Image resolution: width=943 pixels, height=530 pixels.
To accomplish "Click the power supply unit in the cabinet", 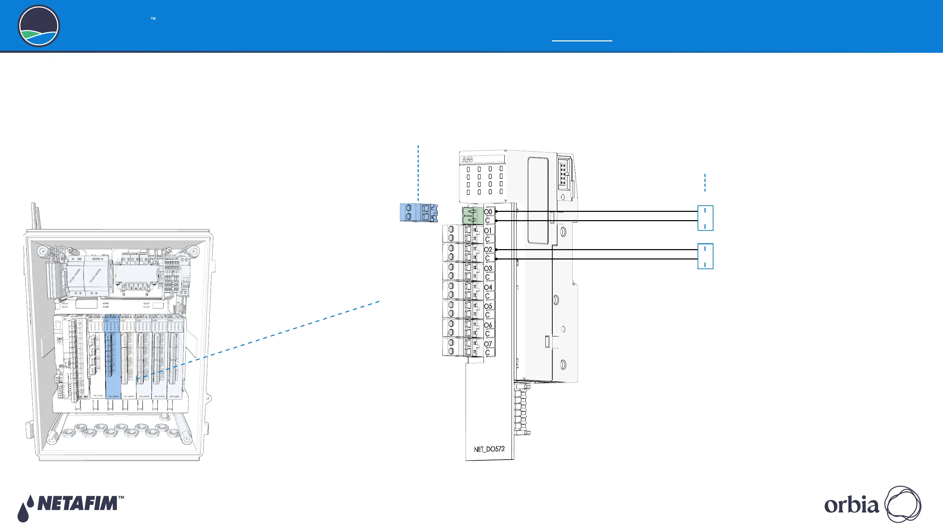I will [x=88, y=276].
